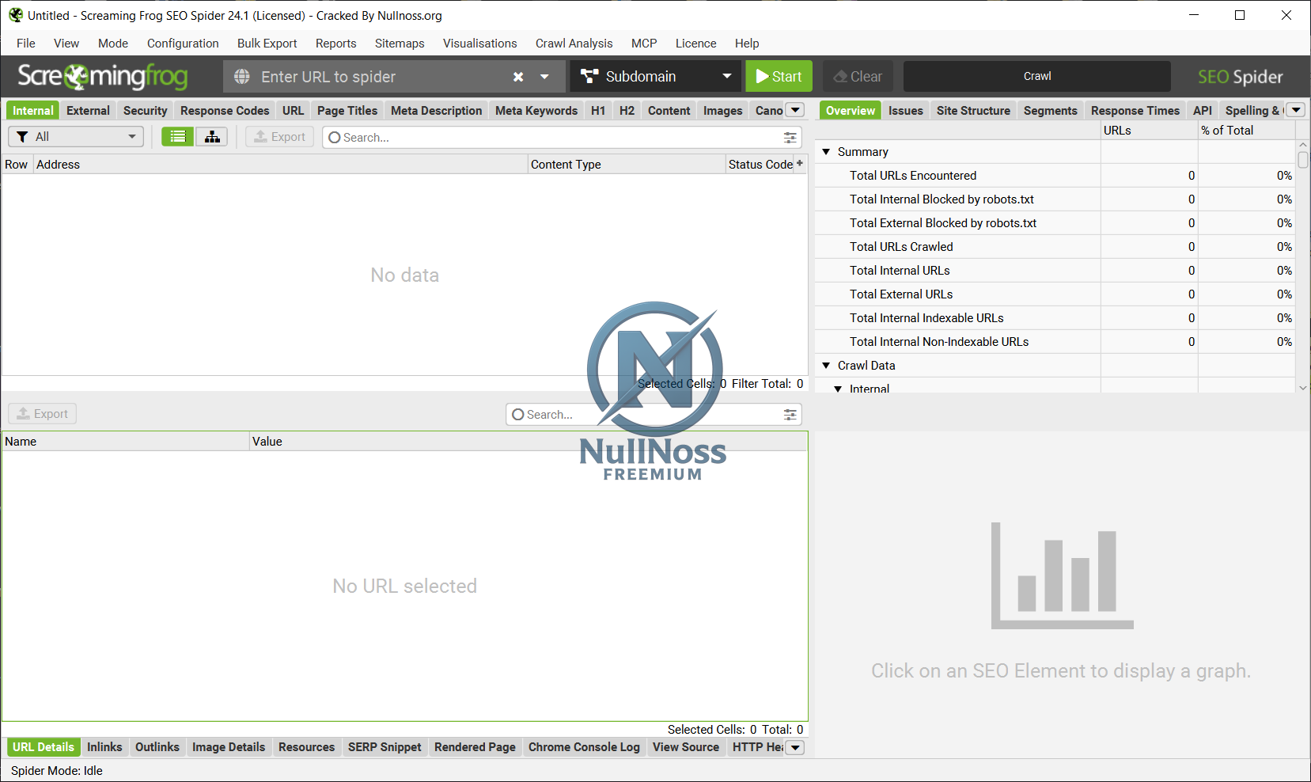Open the Bulk Export menu
The width and height of the screenshot is (1311, 782).
(267, 44)
